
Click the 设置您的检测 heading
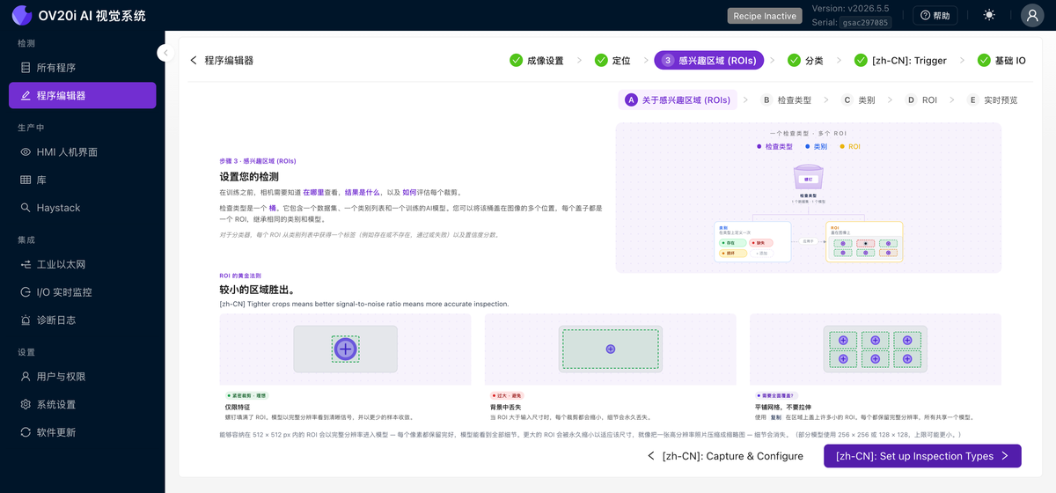[x=251, y=176]
